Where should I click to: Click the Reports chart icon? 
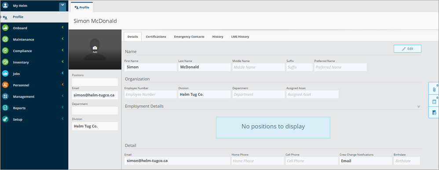click(5, 108)
